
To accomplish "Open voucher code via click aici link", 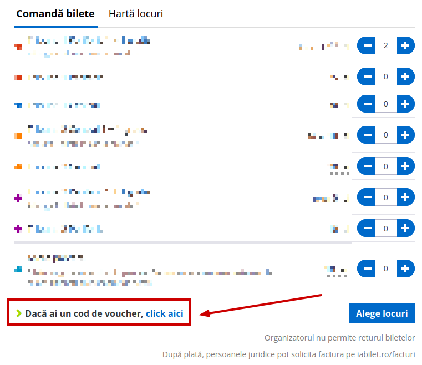I will 165,313.
